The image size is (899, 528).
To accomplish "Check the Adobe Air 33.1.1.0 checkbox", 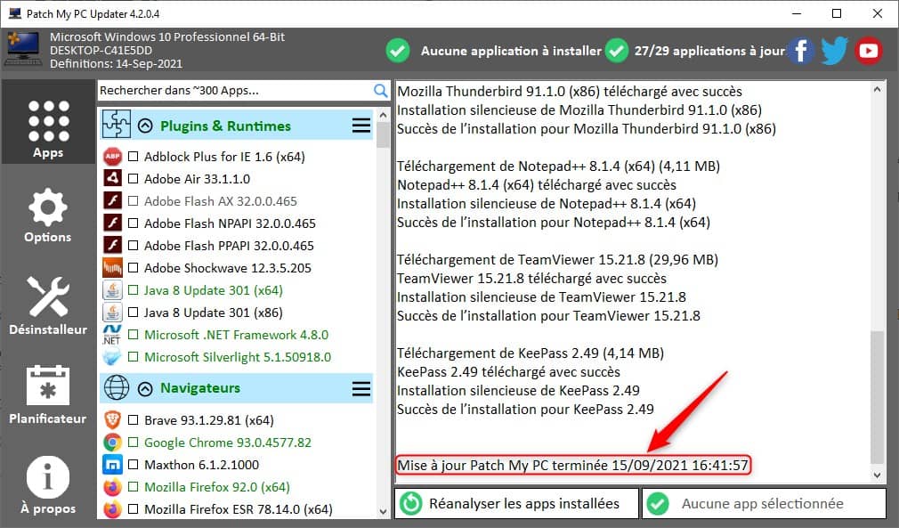I will 133,179.
